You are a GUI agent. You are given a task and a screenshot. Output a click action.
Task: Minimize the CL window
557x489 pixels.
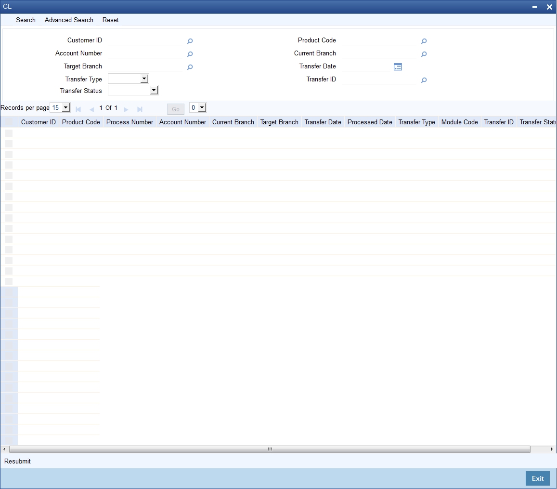(534, 7)
